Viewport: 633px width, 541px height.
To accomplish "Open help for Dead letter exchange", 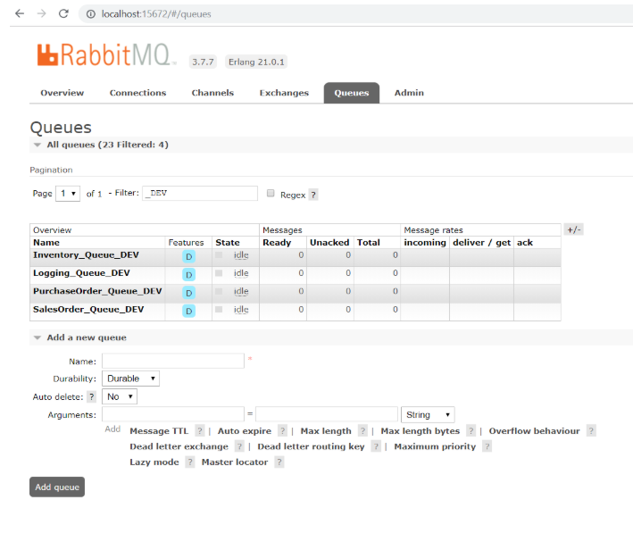I will [239, 446].
